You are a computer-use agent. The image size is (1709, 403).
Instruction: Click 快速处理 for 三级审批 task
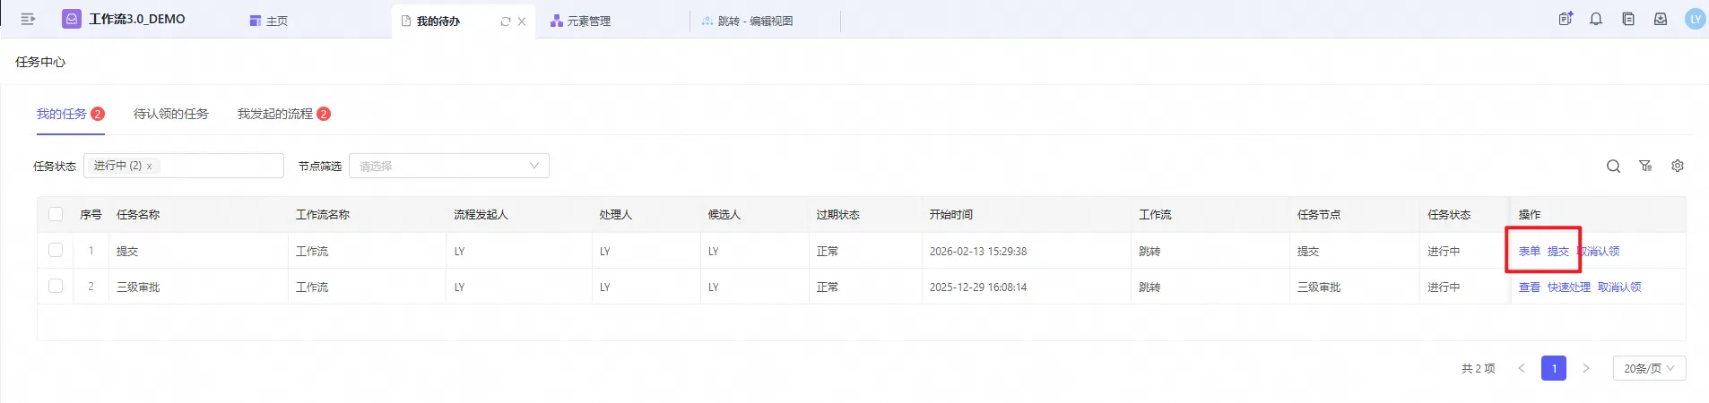click(1568, 287)
